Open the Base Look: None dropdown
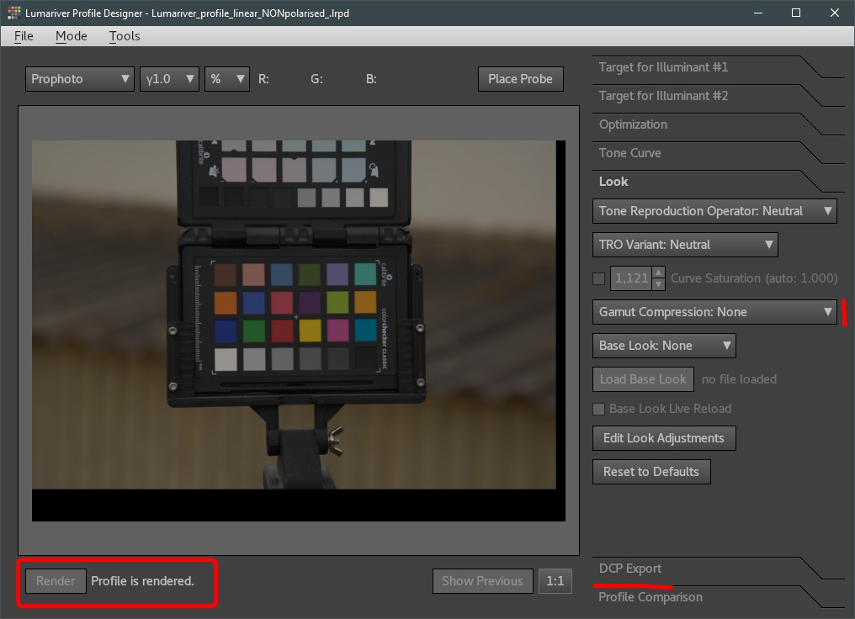855x619 pixels. pyautogui.click(x=664, y=346)
